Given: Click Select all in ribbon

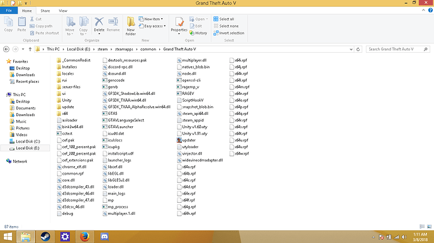Looking at the screenshot, I should 224,19.
